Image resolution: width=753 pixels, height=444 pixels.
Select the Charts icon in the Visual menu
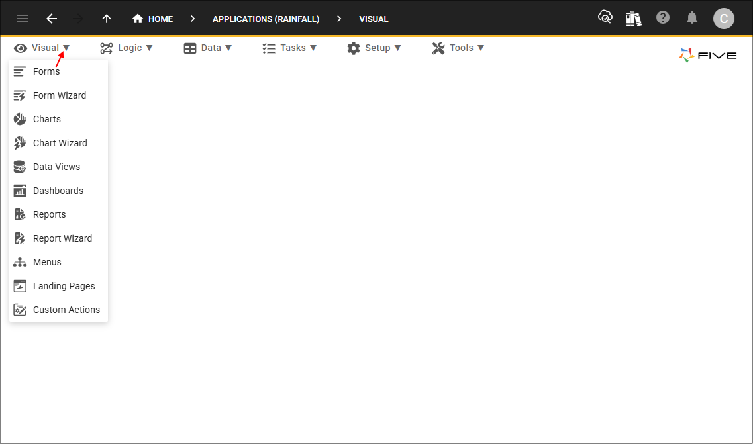[x=20, y=118]
